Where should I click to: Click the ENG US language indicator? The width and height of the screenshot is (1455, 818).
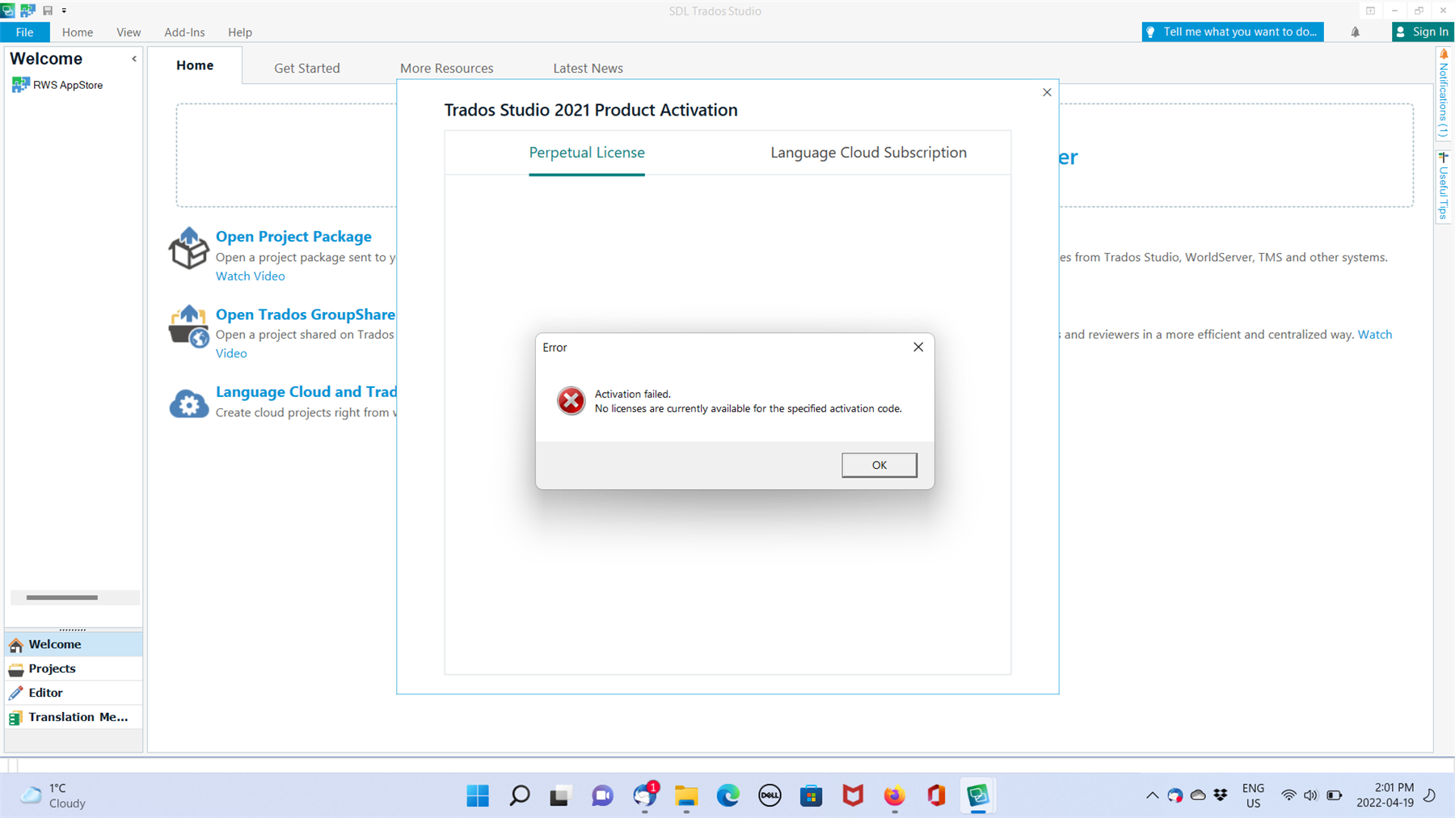coord(1253,795)
